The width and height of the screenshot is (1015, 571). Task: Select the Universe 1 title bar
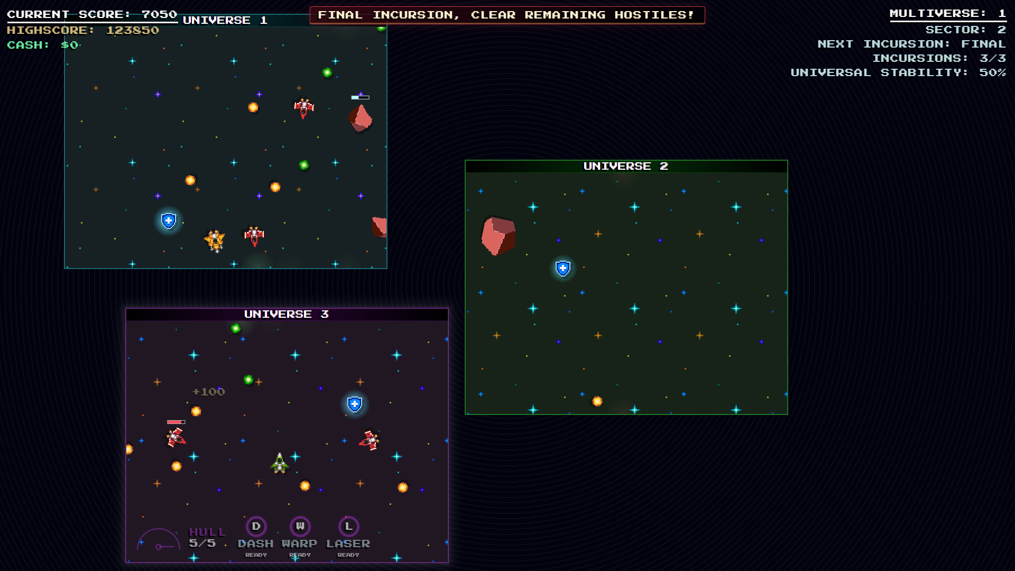coord(226,20)
